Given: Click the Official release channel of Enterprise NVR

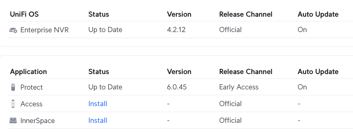Looking at the screenshot, I should 230,30.
